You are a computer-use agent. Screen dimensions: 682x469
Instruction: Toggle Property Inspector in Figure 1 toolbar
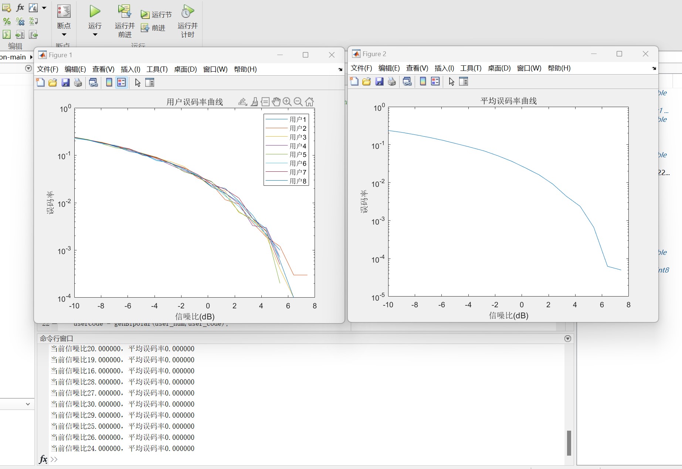click(150, 82)
